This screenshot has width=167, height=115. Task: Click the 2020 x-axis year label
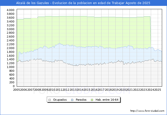[x=122, y=90]
